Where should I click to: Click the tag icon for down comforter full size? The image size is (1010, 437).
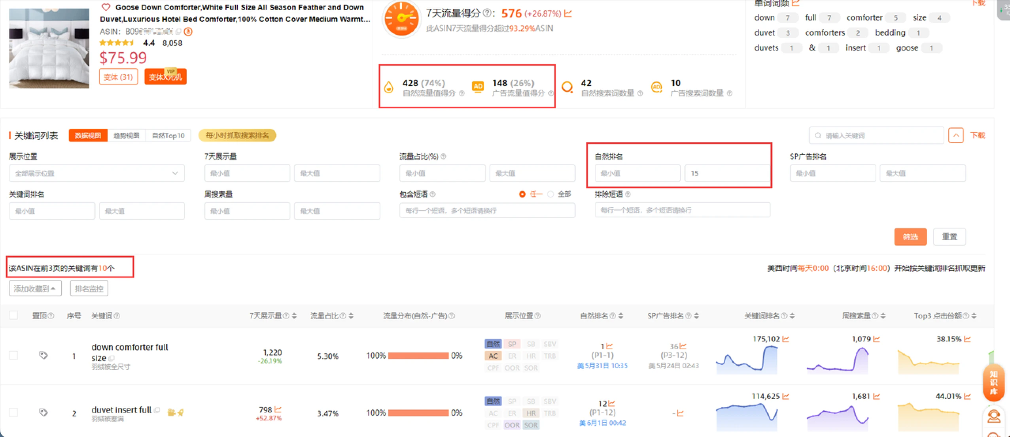44,355
